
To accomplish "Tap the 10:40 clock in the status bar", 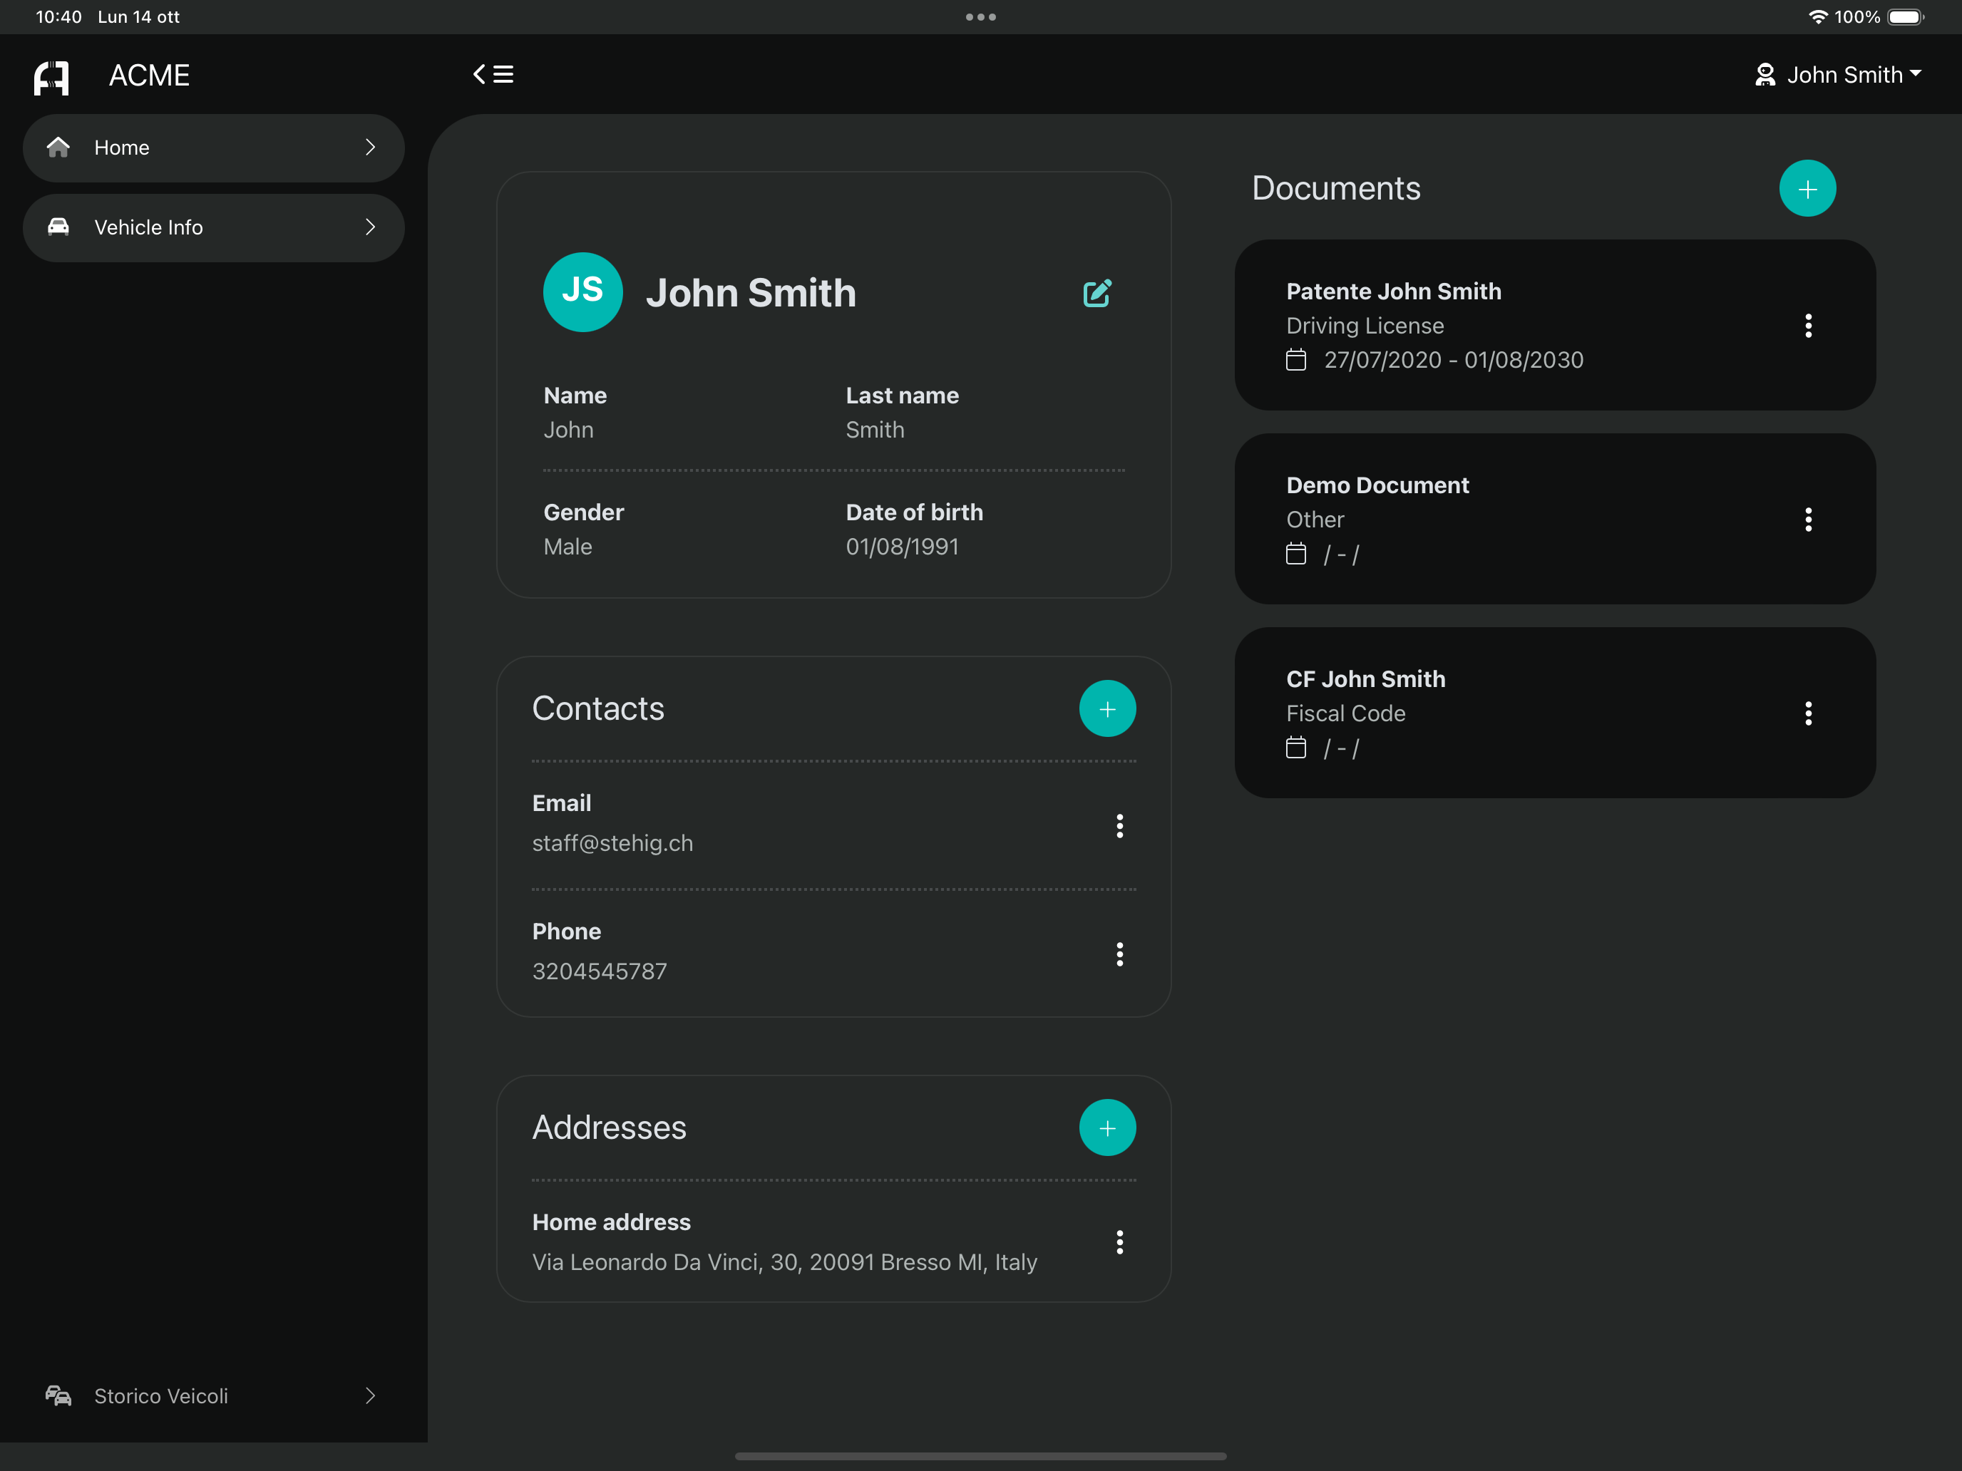I will (58, 17).
